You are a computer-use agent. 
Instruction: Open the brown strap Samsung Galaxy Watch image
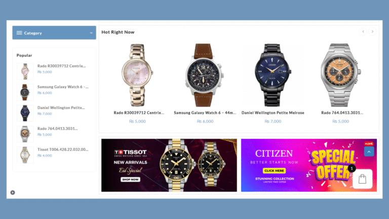[205, 75]
